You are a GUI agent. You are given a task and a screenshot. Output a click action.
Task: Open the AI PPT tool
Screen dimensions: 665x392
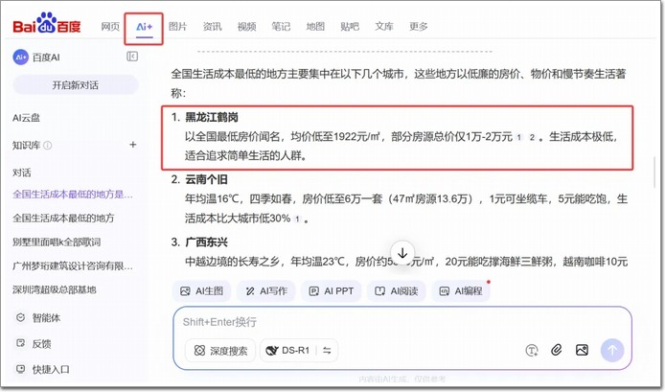[x=332, y=290]
